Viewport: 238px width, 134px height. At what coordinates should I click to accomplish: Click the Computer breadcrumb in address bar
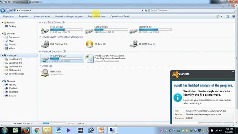[x=24, y=10]
